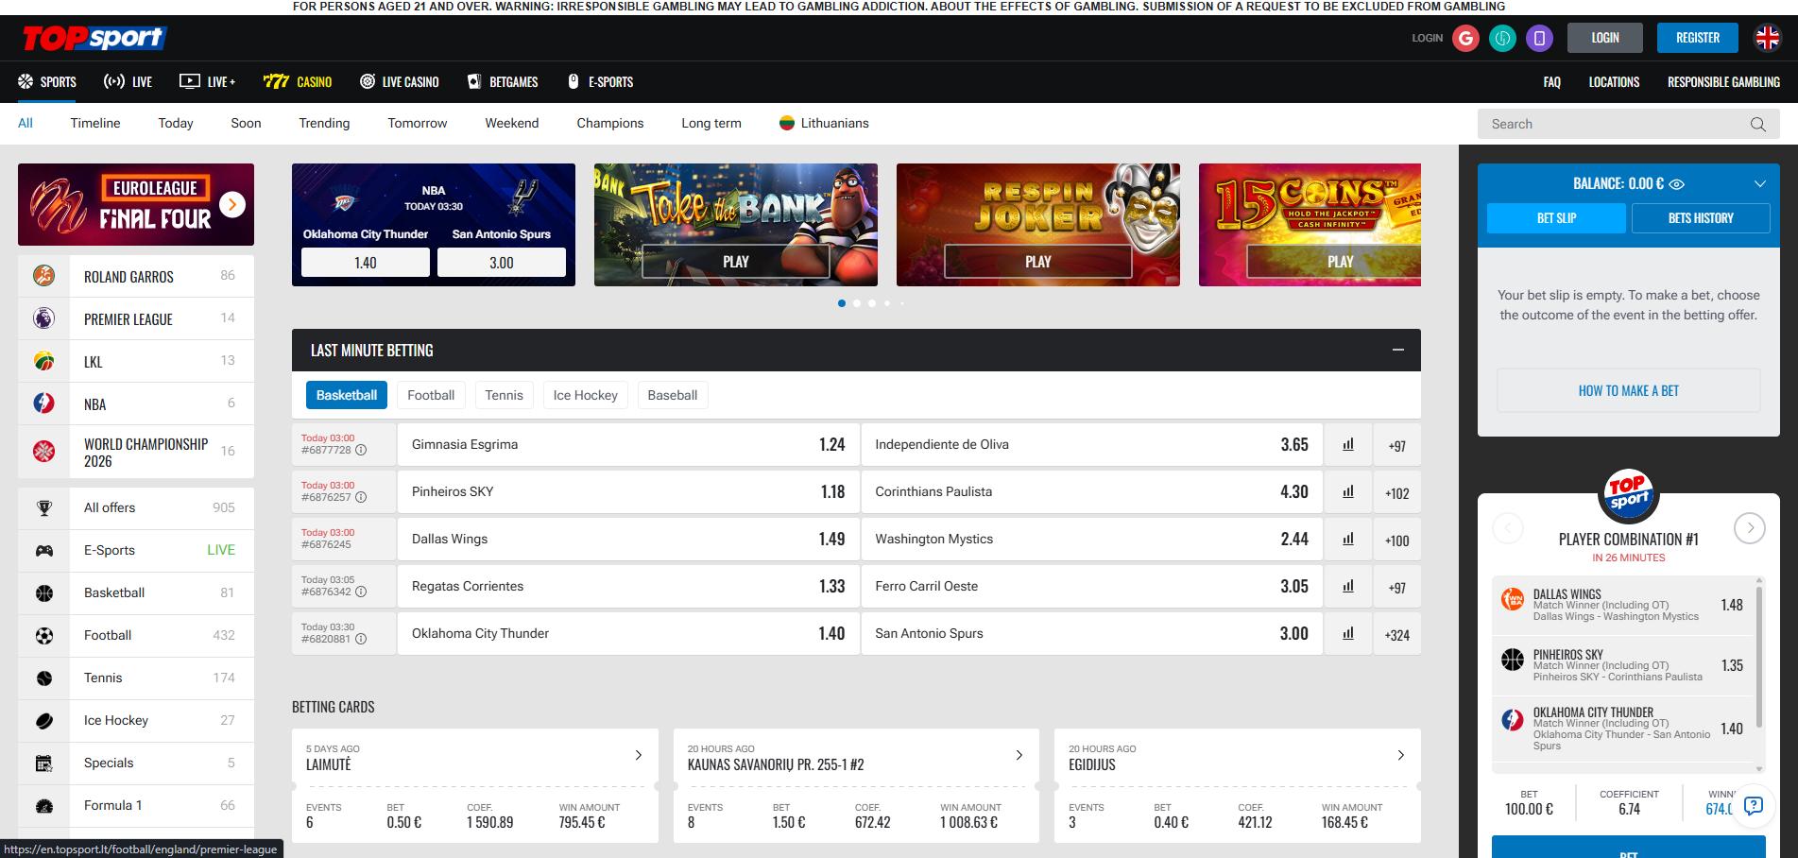The width and height of the screenshot is (1798, 858).
Task: Open Euroleague Final Four banner arrow
Action: coord(232,204)
